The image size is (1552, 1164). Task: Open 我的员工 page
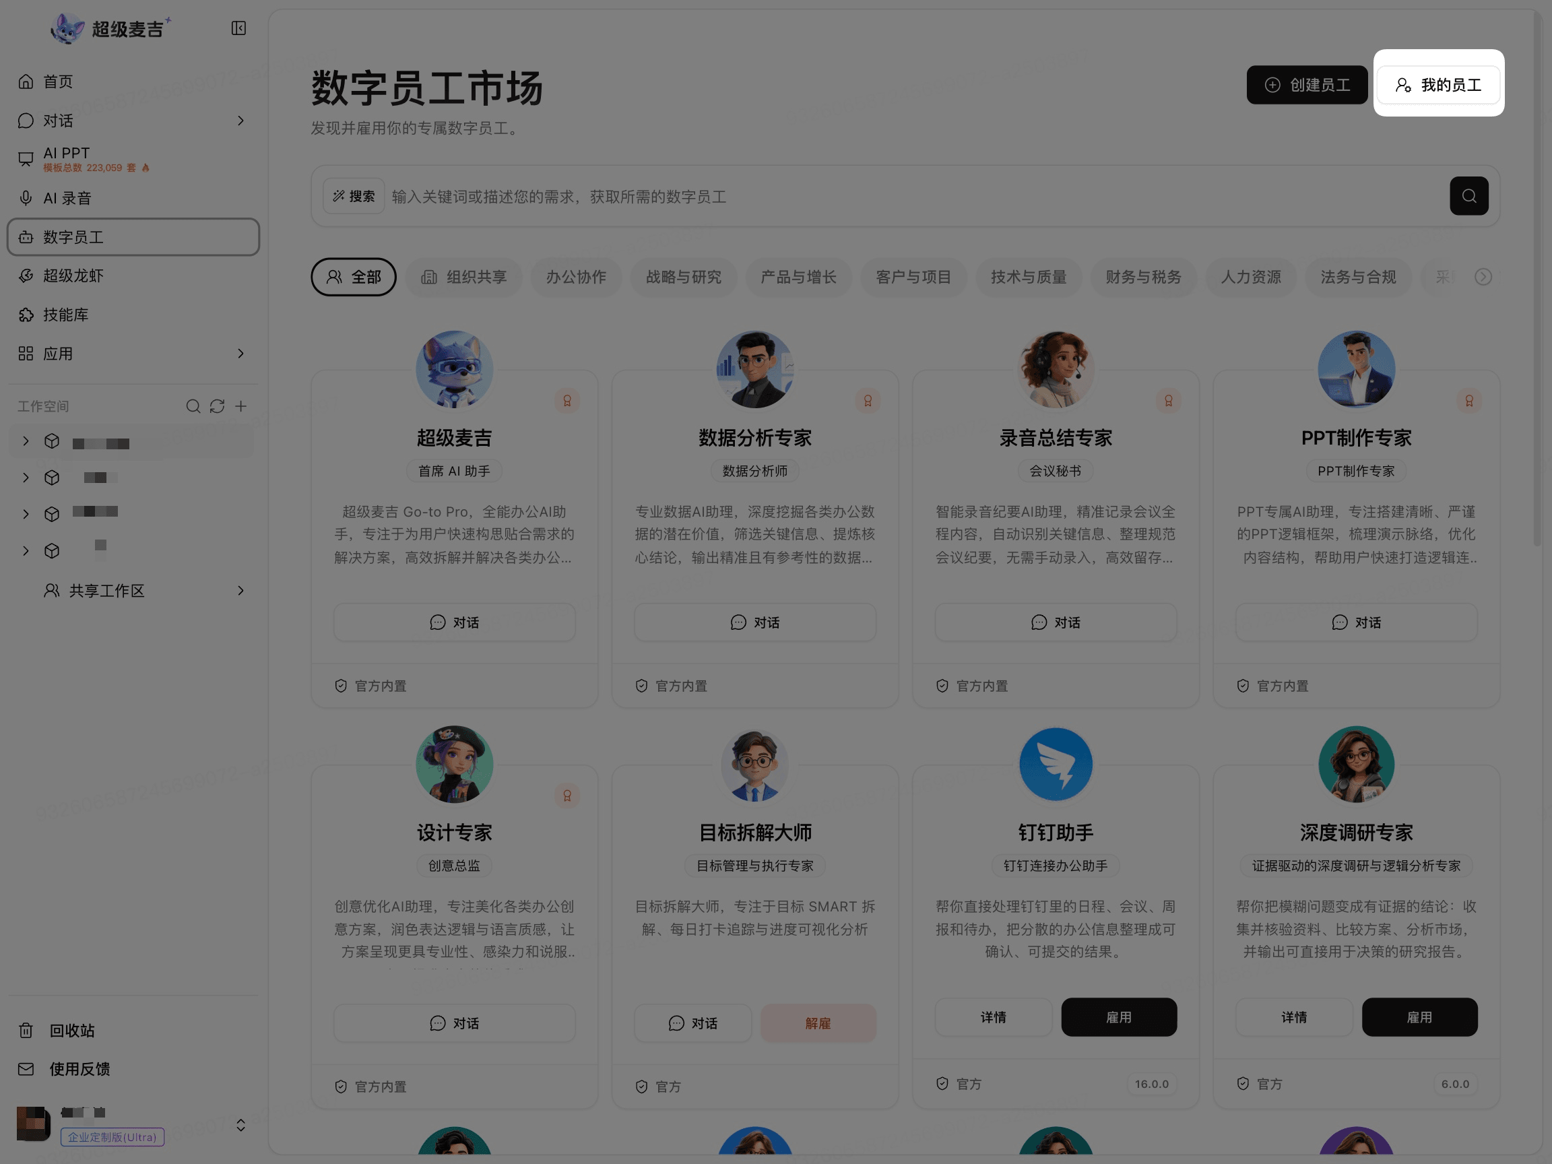pos(1438,85)
